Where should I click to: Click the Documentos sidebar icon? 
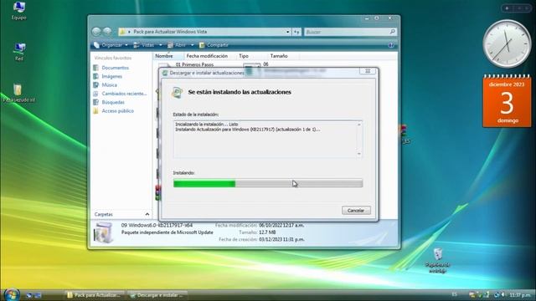tap(96, 68)
